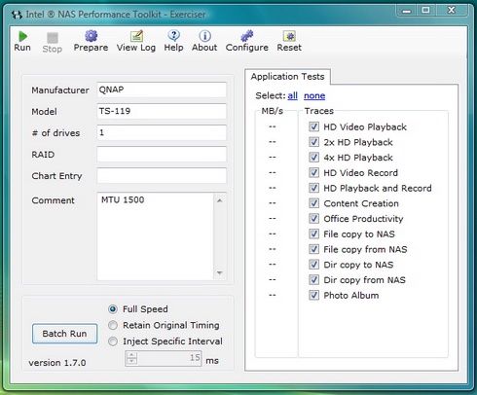
Task: Click the Comment box scroll down arrow
Action: [220, 273]
